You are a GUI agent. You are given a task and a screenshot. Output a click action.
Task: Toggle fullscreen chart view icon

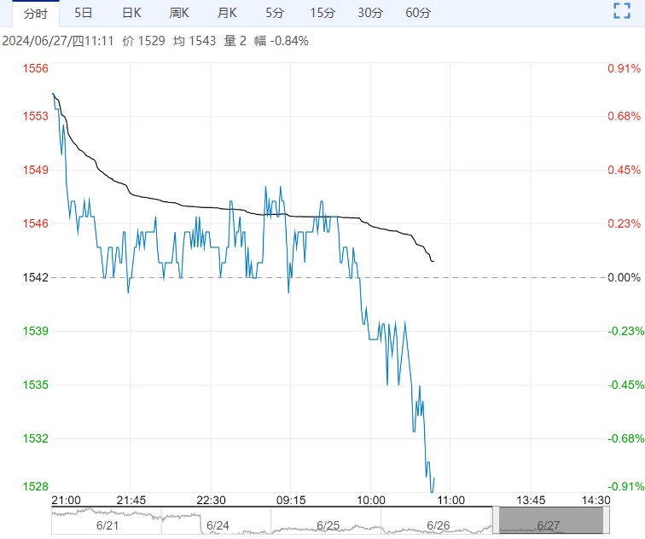point(622,13)
